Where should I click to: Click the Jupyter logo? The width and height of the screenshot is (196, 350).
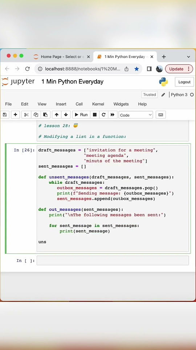(x=18, y=82)
